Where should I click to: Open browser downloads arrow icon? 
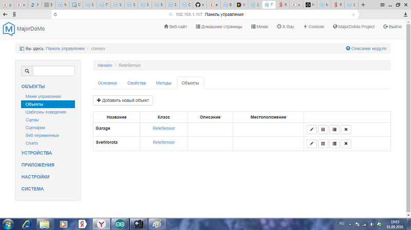[x=405, y=14]
